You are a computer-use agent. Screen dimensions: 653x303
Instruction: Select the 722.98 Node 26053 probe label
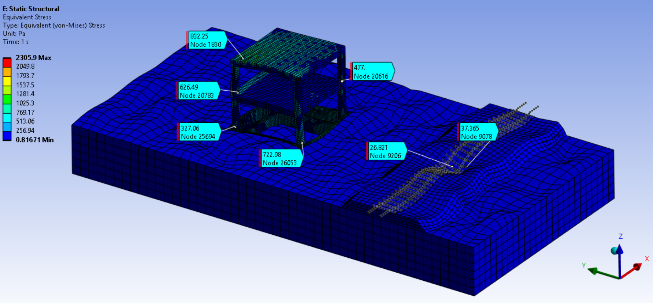[281, 159]
